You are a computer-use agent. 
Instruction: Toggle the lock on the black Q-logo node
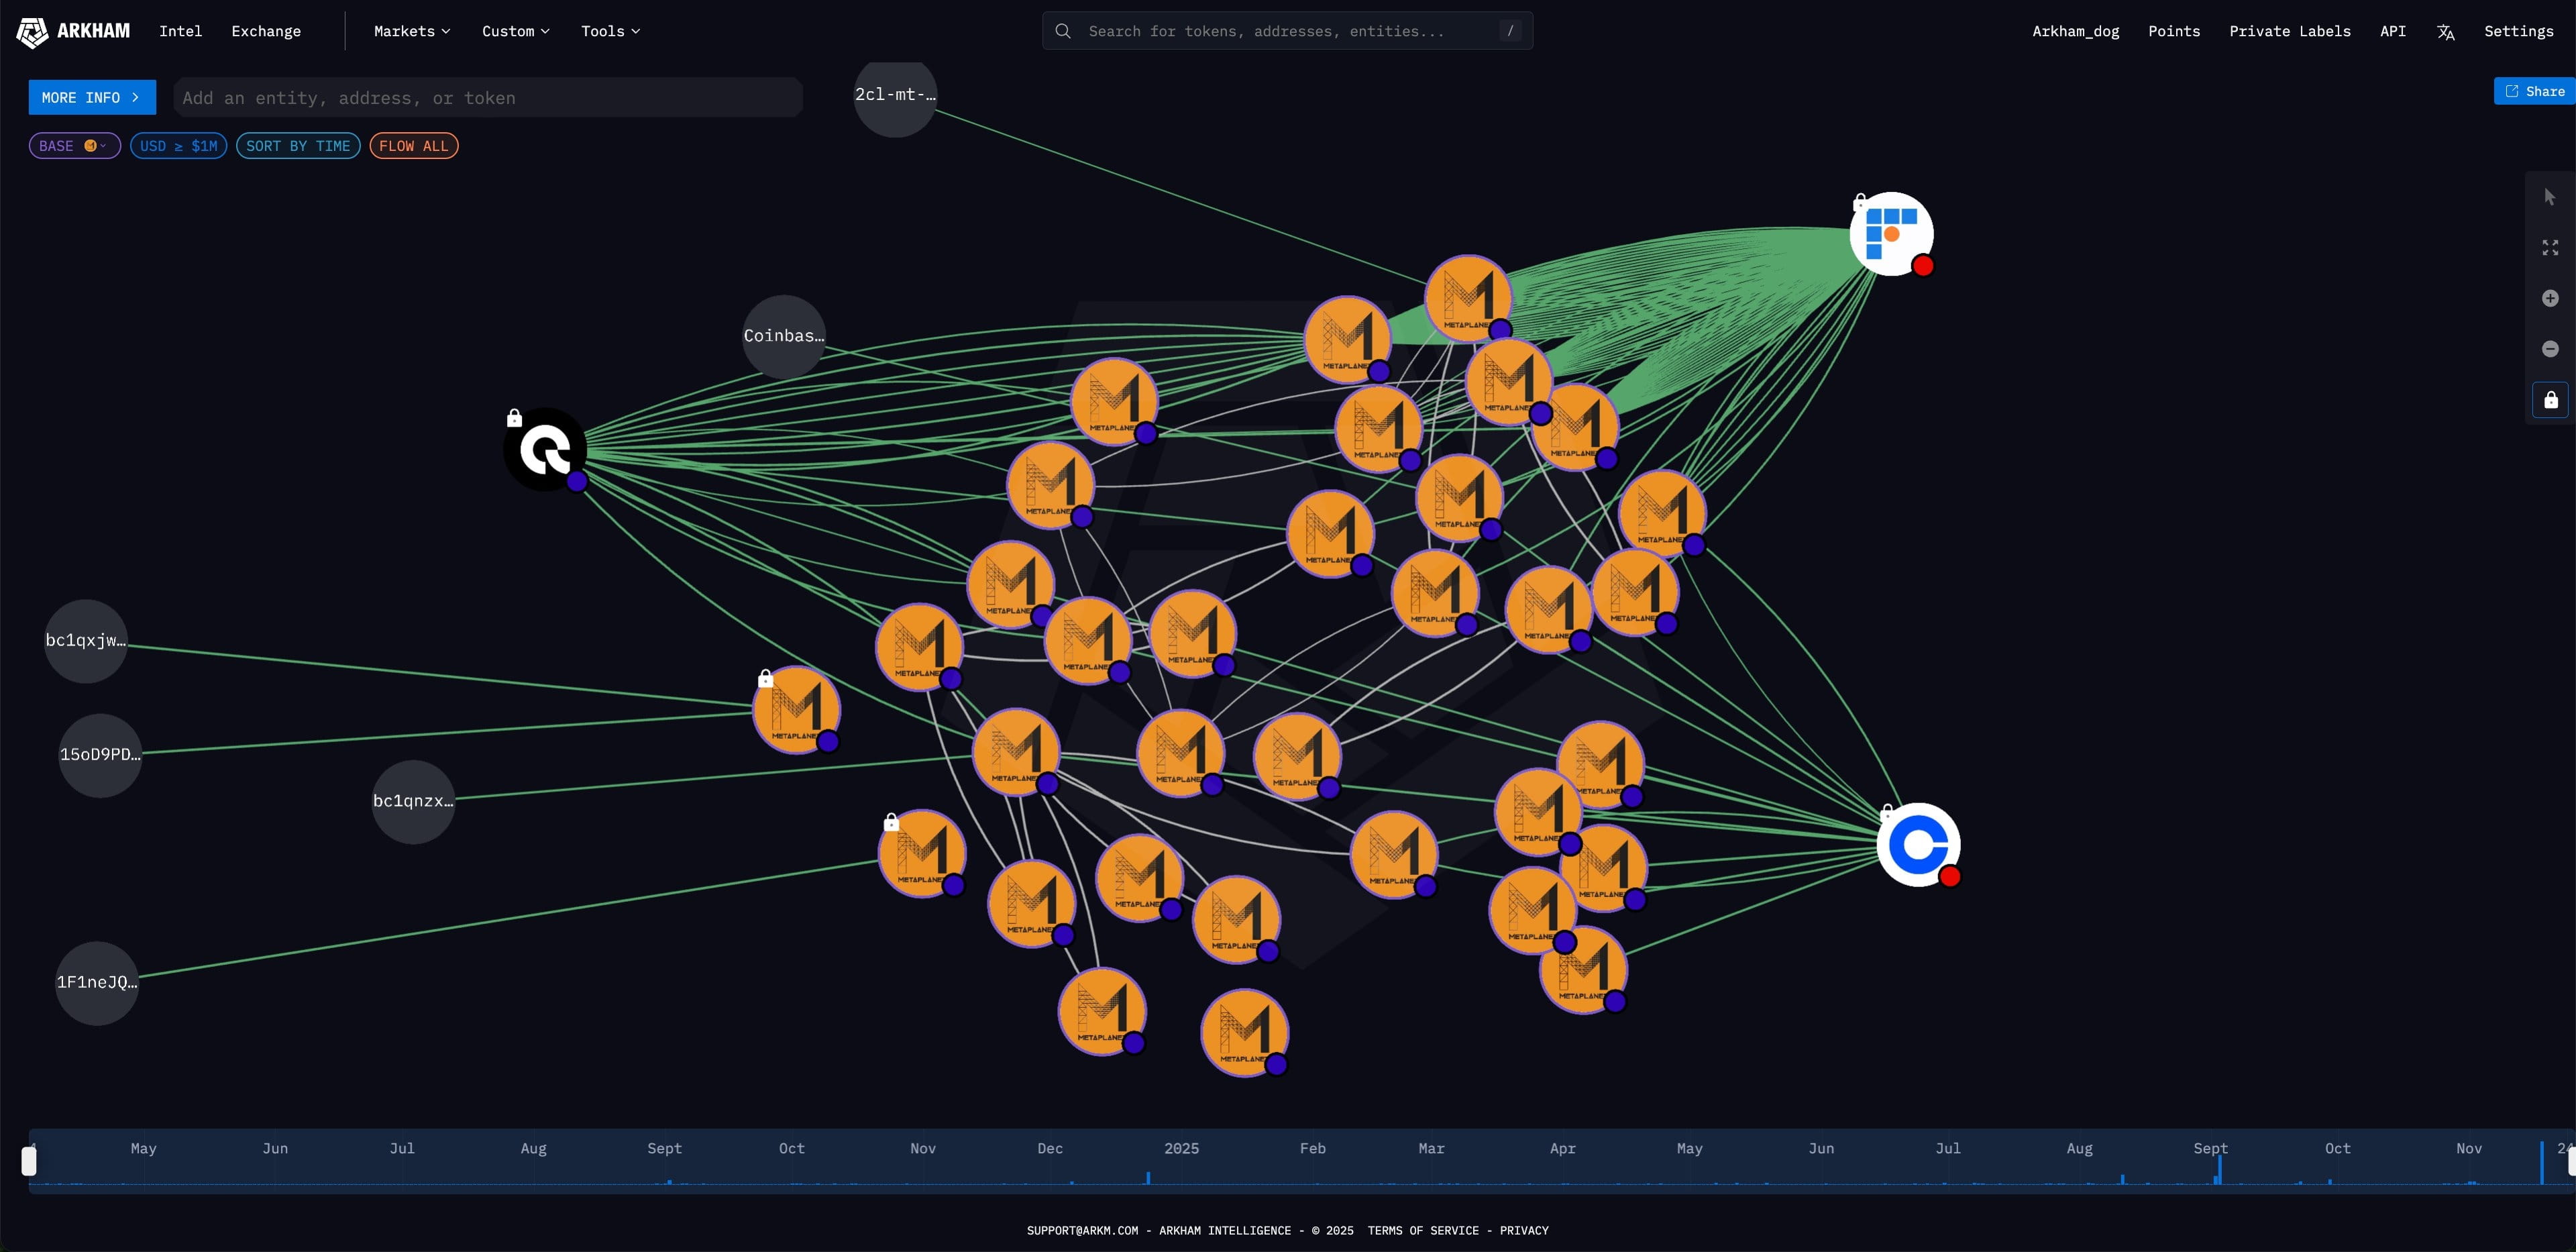point(514,417)
